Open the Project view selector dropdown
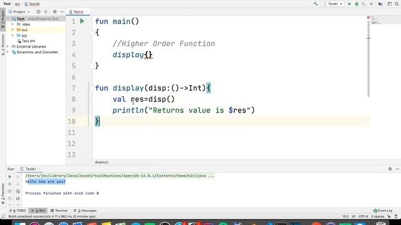 pyautogui.click(x=19, y=12)
